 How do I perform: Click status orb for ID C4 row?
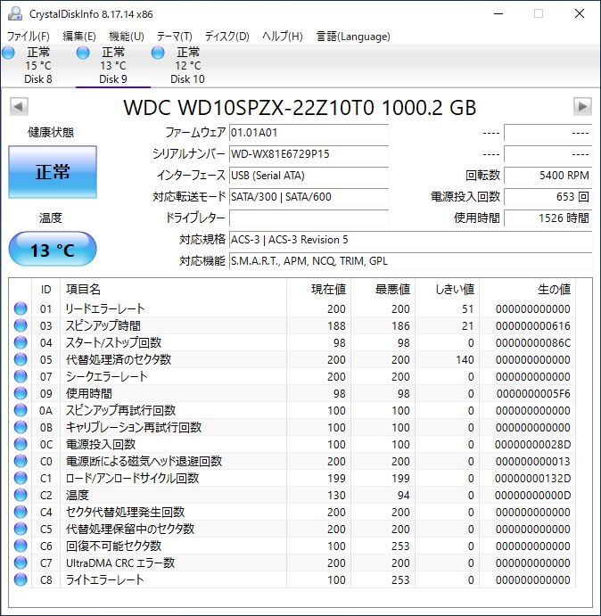(21, 512)
